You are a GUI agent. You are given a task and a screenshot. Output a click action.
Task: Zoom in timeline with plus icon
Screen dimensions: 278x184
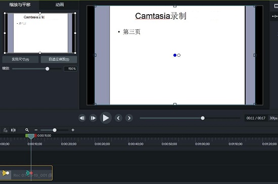73,130
